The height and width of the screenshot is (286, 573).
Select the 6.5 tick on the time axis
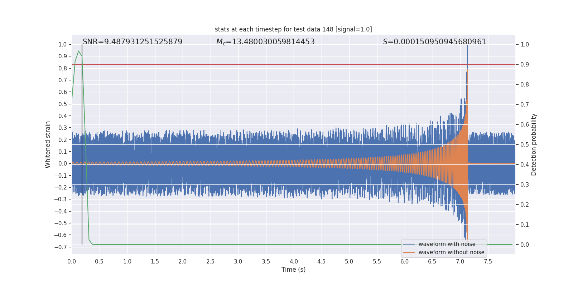432,262
